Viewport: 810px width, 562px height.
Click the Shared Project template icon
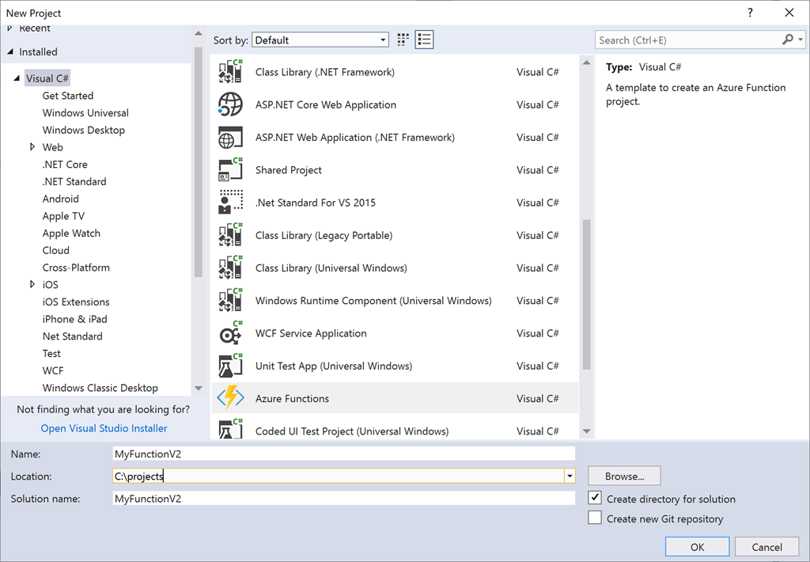point(230,169)
